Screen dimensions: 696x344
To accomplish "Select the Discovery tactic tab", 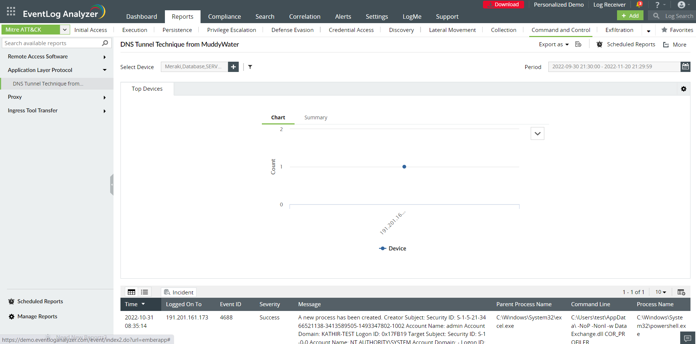I will click(x=401, y=30).
